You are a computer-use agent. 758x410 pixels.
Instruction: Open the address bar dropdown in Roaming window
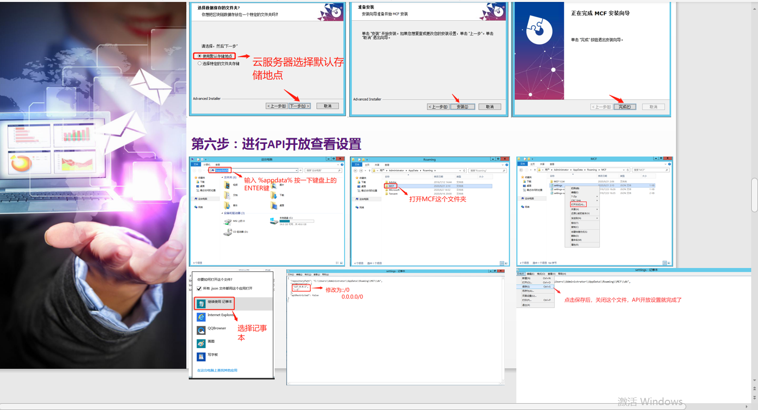(460, 171)
